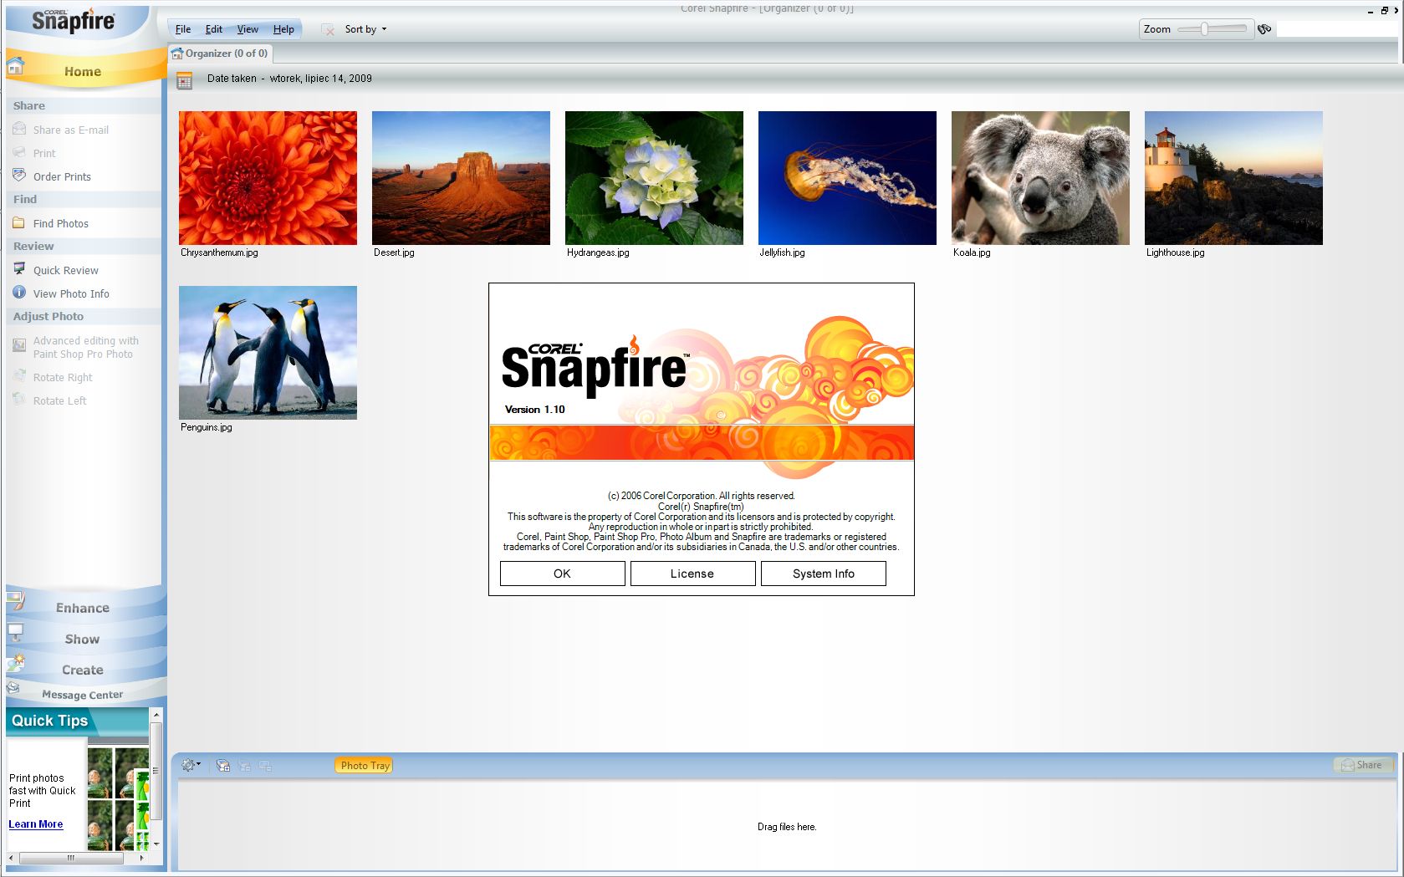Open the Create panel
Viewport: 1404px width, 877px height.
(x=83, y=670)
